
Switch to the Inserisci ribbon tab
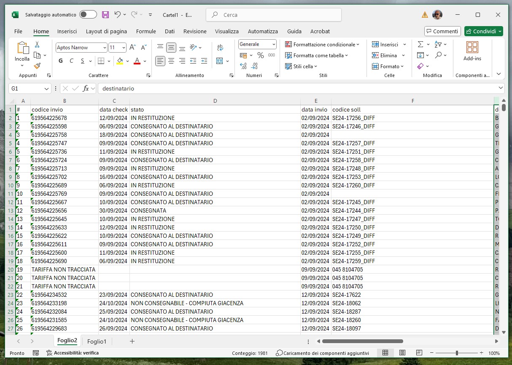coord(67,31)
